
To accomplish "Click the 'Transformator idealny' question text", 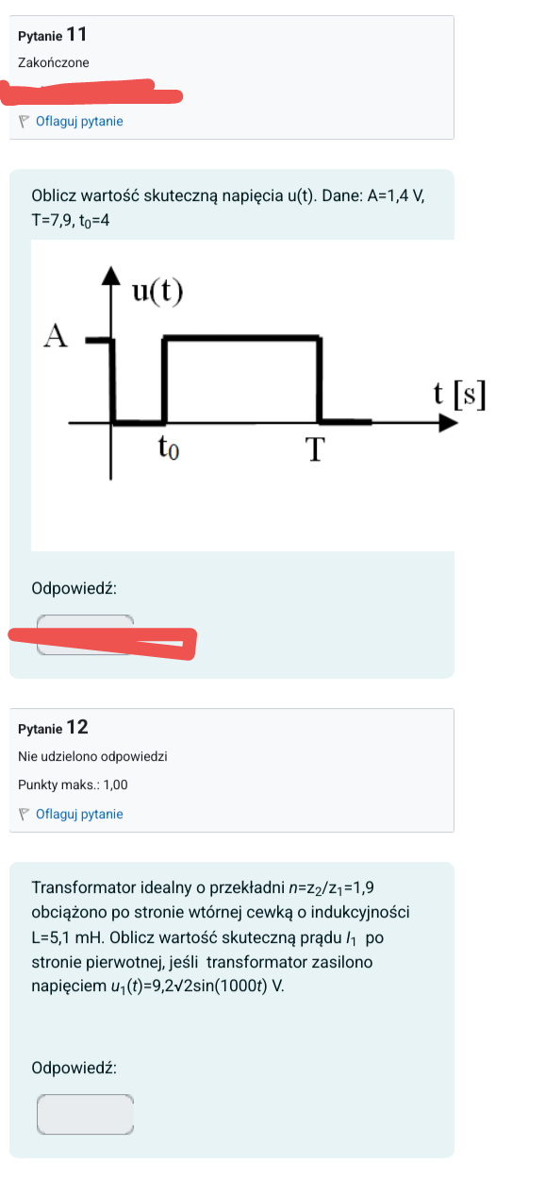I will [103, 887].
